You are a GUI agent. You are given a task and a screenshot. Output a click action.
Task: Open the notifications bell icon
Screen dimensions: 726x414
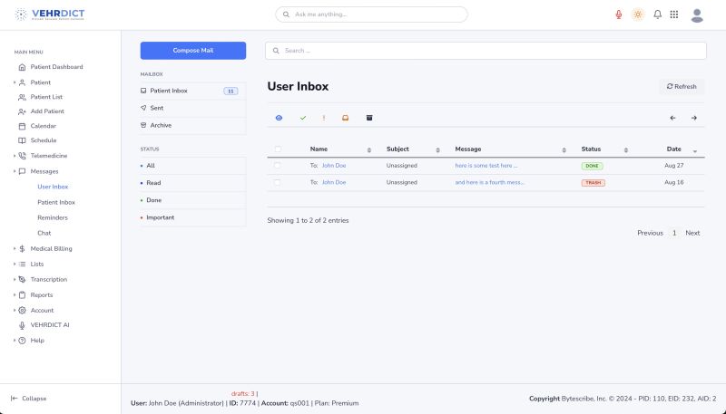click(657, 14)
